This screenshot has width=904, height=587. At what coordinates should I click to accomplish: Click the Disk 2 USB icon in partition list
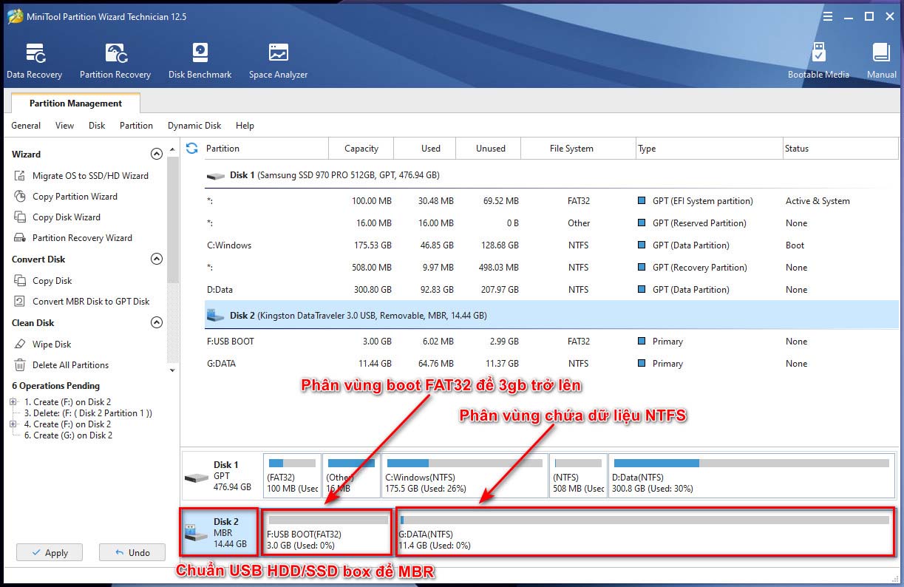[x=216, y=315]
